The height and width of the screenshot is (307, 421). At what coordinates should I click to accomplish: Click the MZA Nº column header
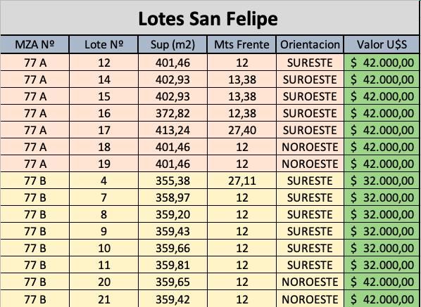tap(34, 44)
